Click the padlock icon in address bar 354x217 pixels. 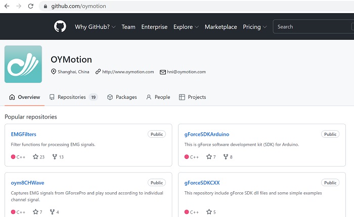pyautogui.click(x=46, y=6)
